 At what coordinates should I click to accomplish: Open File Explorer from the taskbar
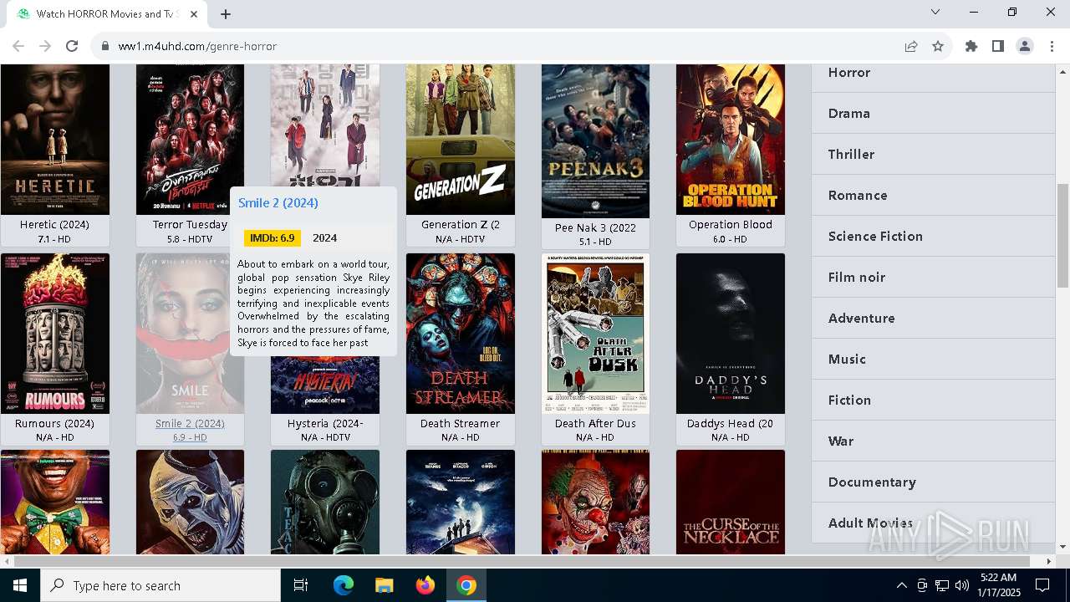[x=384, y=585]
